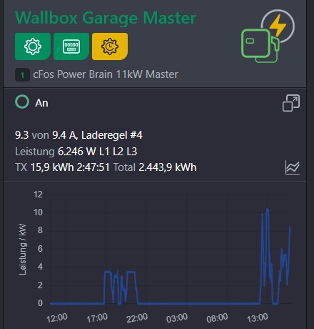
Task: Toggle the power graph chart icon
Action: click(x=293, y=167)
